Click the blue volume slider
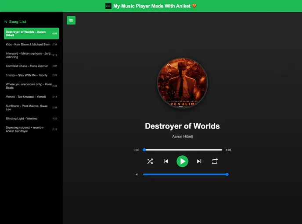This screenshot has width=302, height=224. tap(186, 175)
